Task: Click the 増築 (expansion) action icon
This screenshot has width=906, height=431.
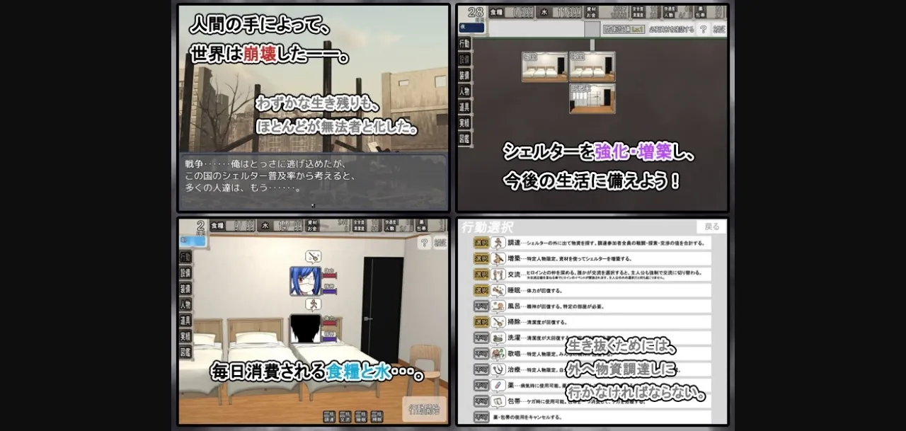Action: click(498, 258)
